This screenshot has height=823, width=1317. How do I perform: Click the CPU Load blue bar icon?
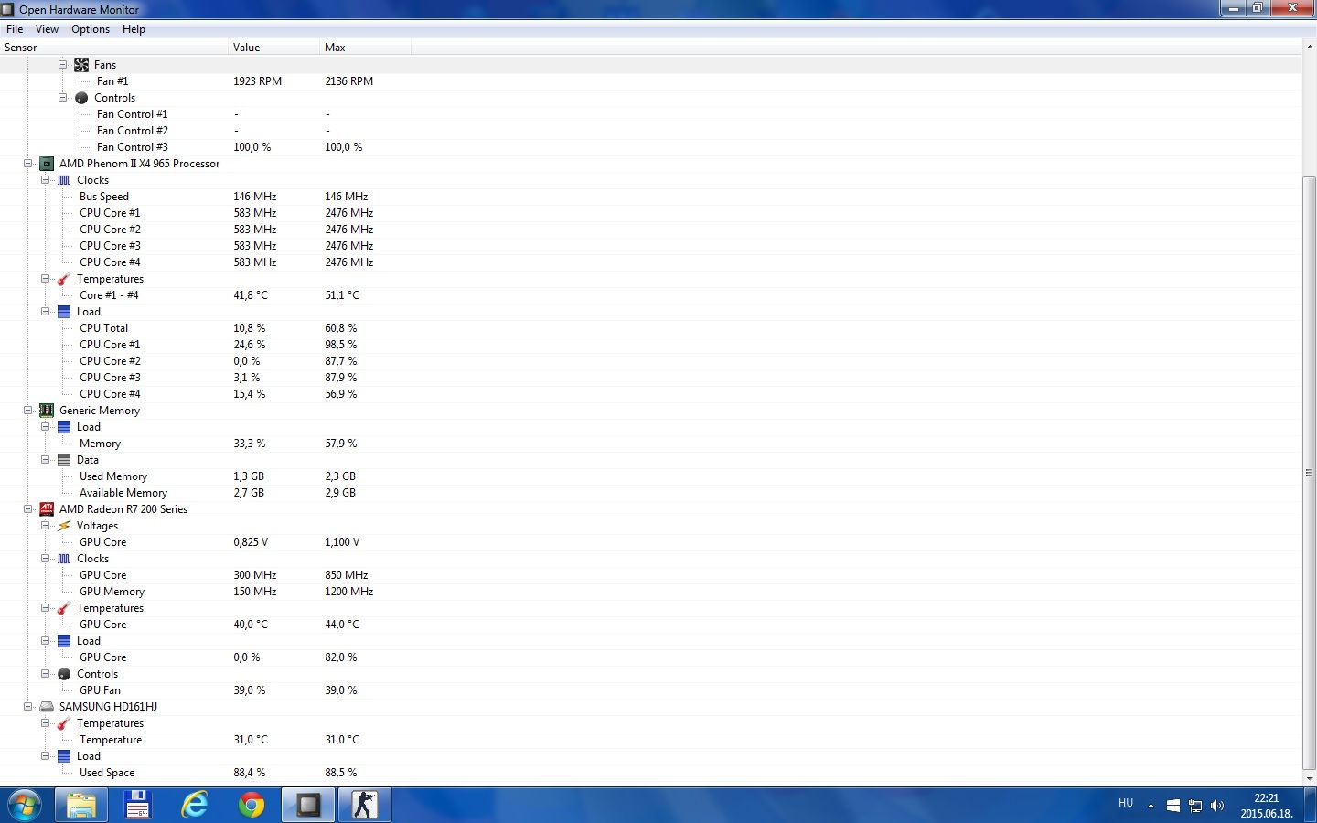click(x=64, y=312)
